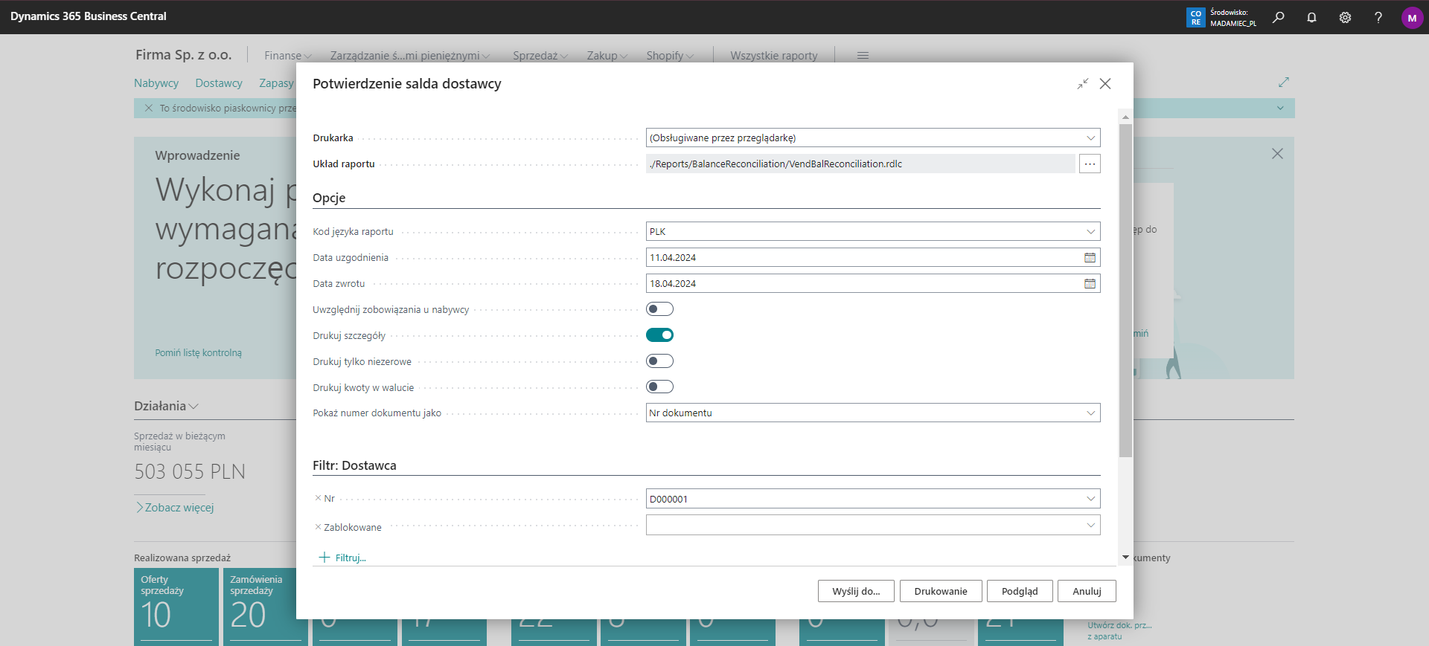Dismiss the sandbox notification with its X
This screenshot has height=646, width=1429.
coord(148,108)
